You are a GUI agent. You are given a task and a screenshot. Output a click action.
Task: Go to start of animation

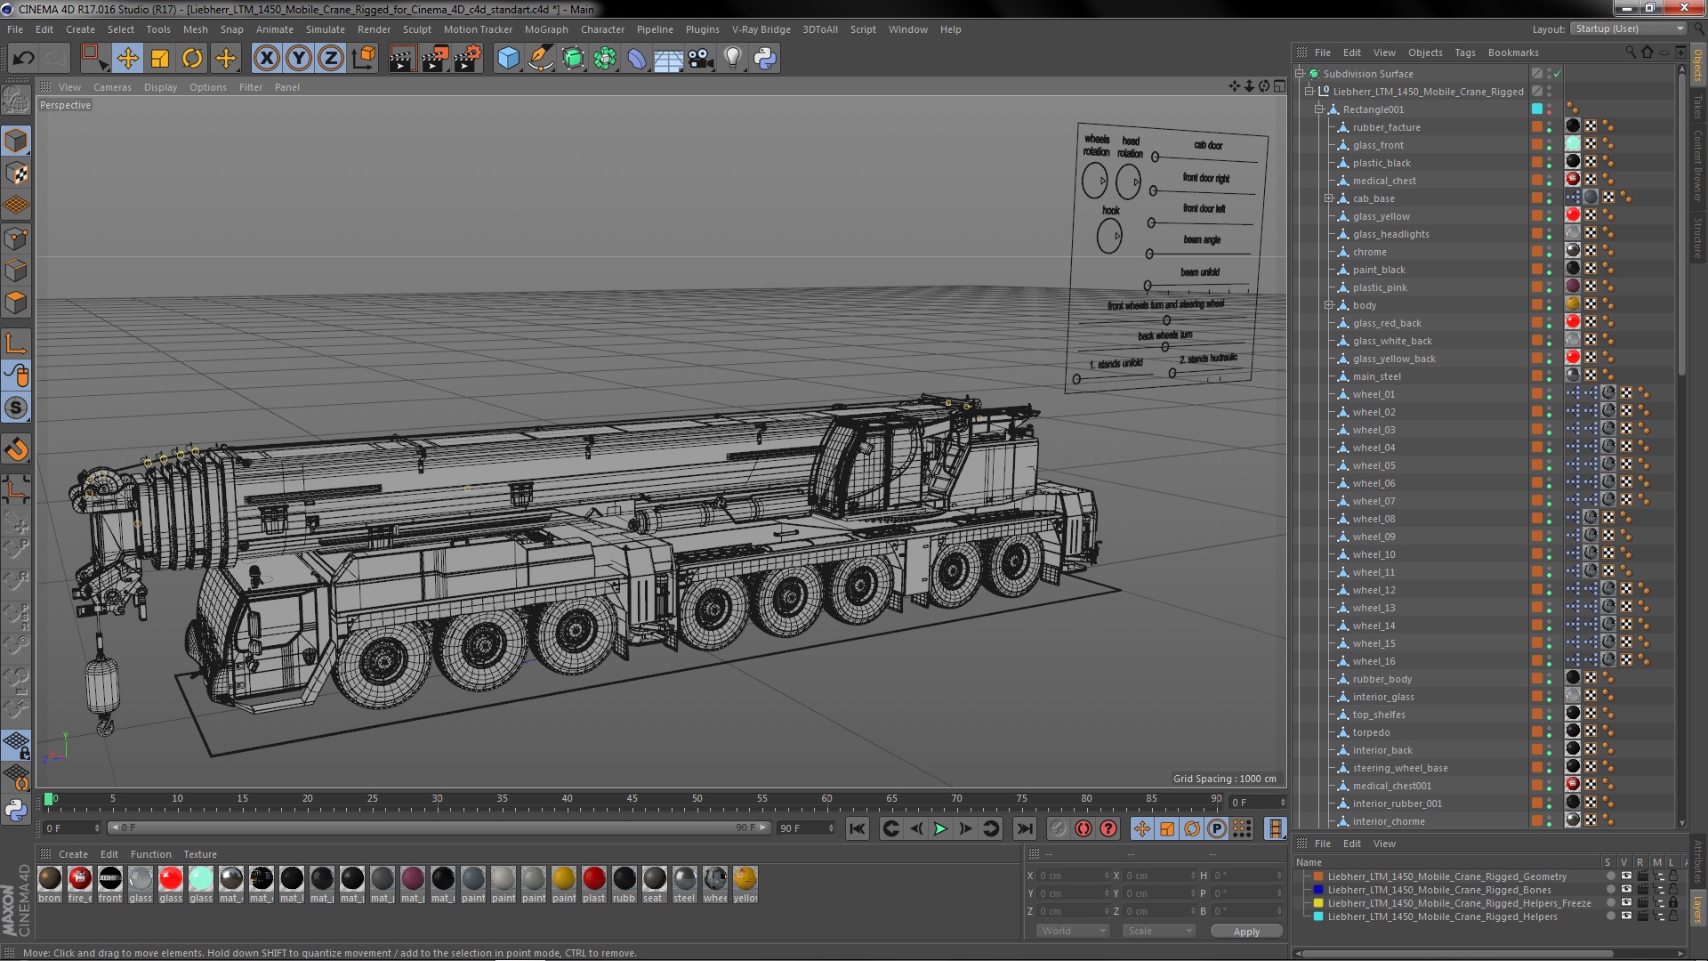tap(857, 828)
